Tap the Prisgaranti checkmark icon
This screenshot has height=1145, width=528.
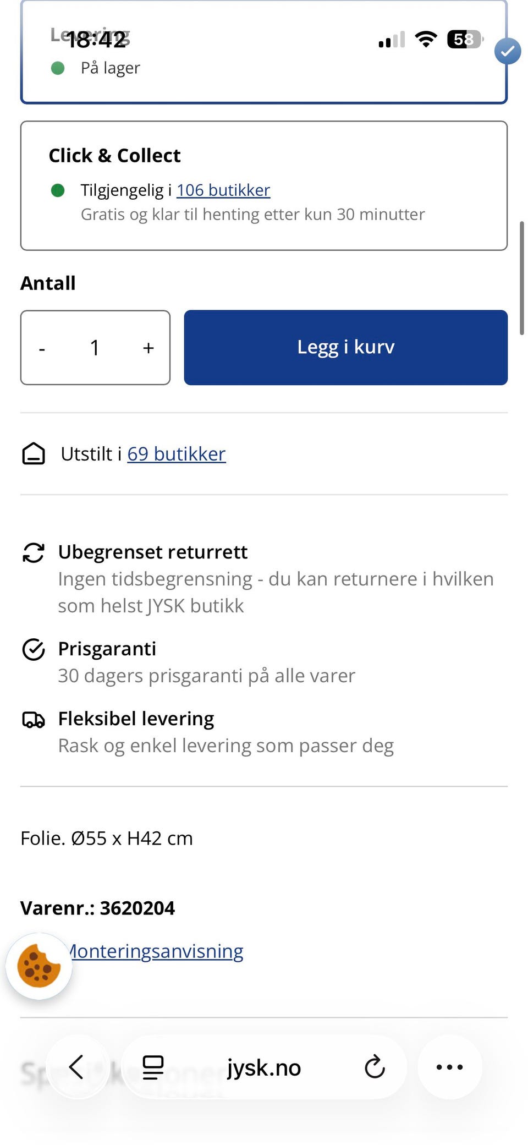[x=34, y=649]
